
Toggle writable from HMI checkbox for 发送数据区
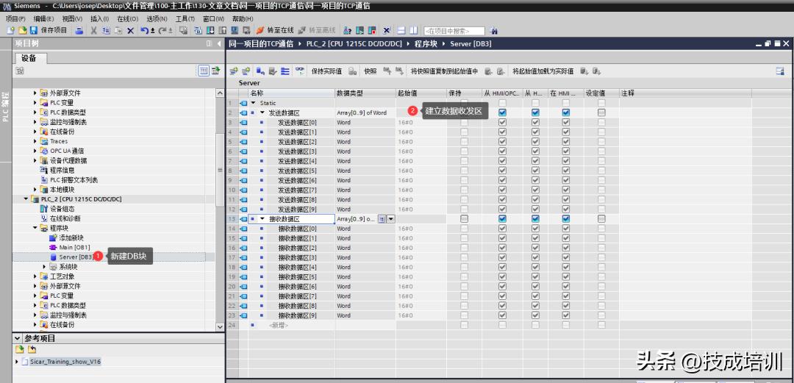[535, 112]
